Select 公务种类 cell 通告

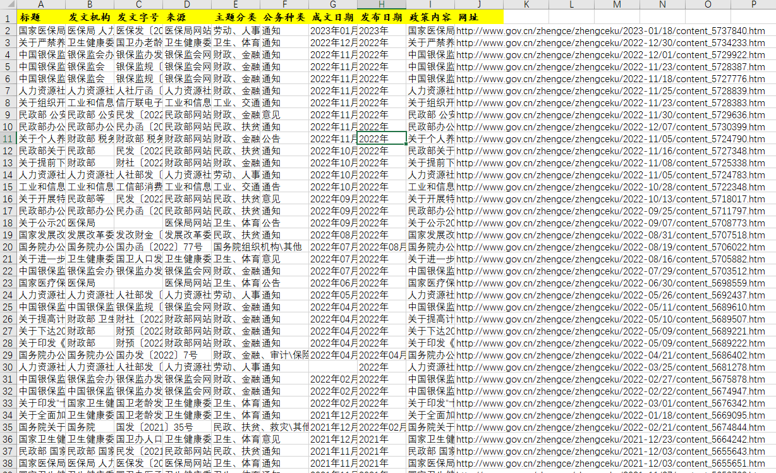coord(284,187)
